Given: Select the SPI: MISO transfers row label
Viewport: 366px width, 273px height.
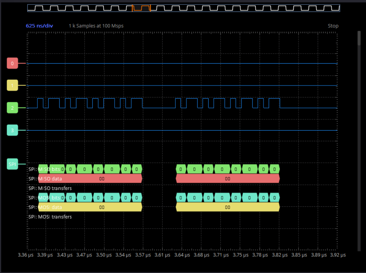Looking at the screenshot, I should coord(50,188).
